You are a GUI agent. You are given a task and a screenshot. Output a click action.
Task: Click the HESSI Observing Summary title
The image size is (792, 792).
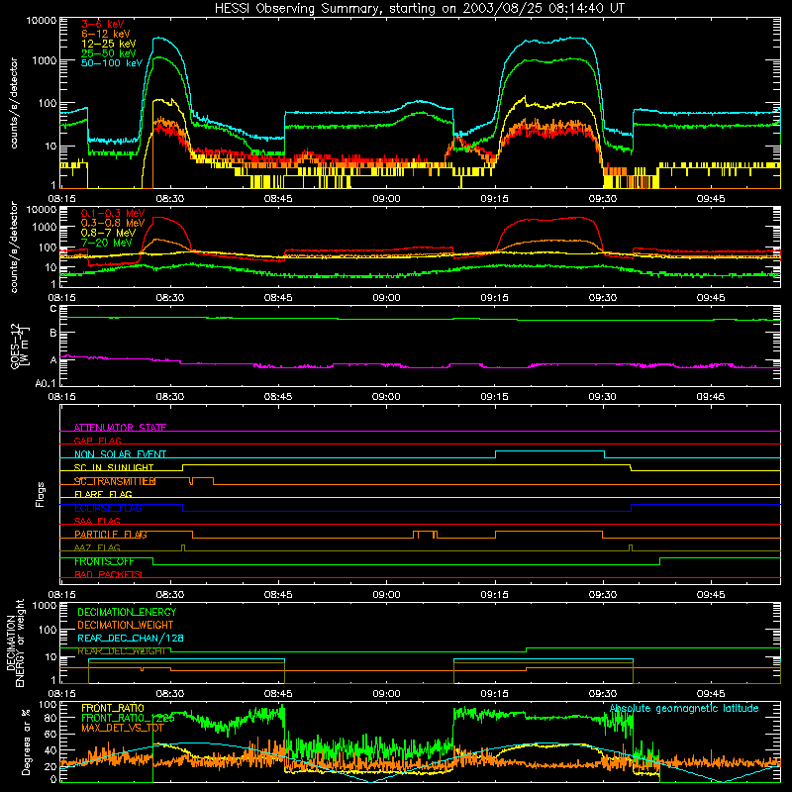click(420, 9)
